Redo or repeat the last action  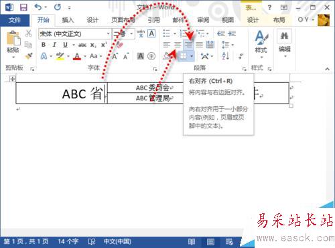coord(58,7)
